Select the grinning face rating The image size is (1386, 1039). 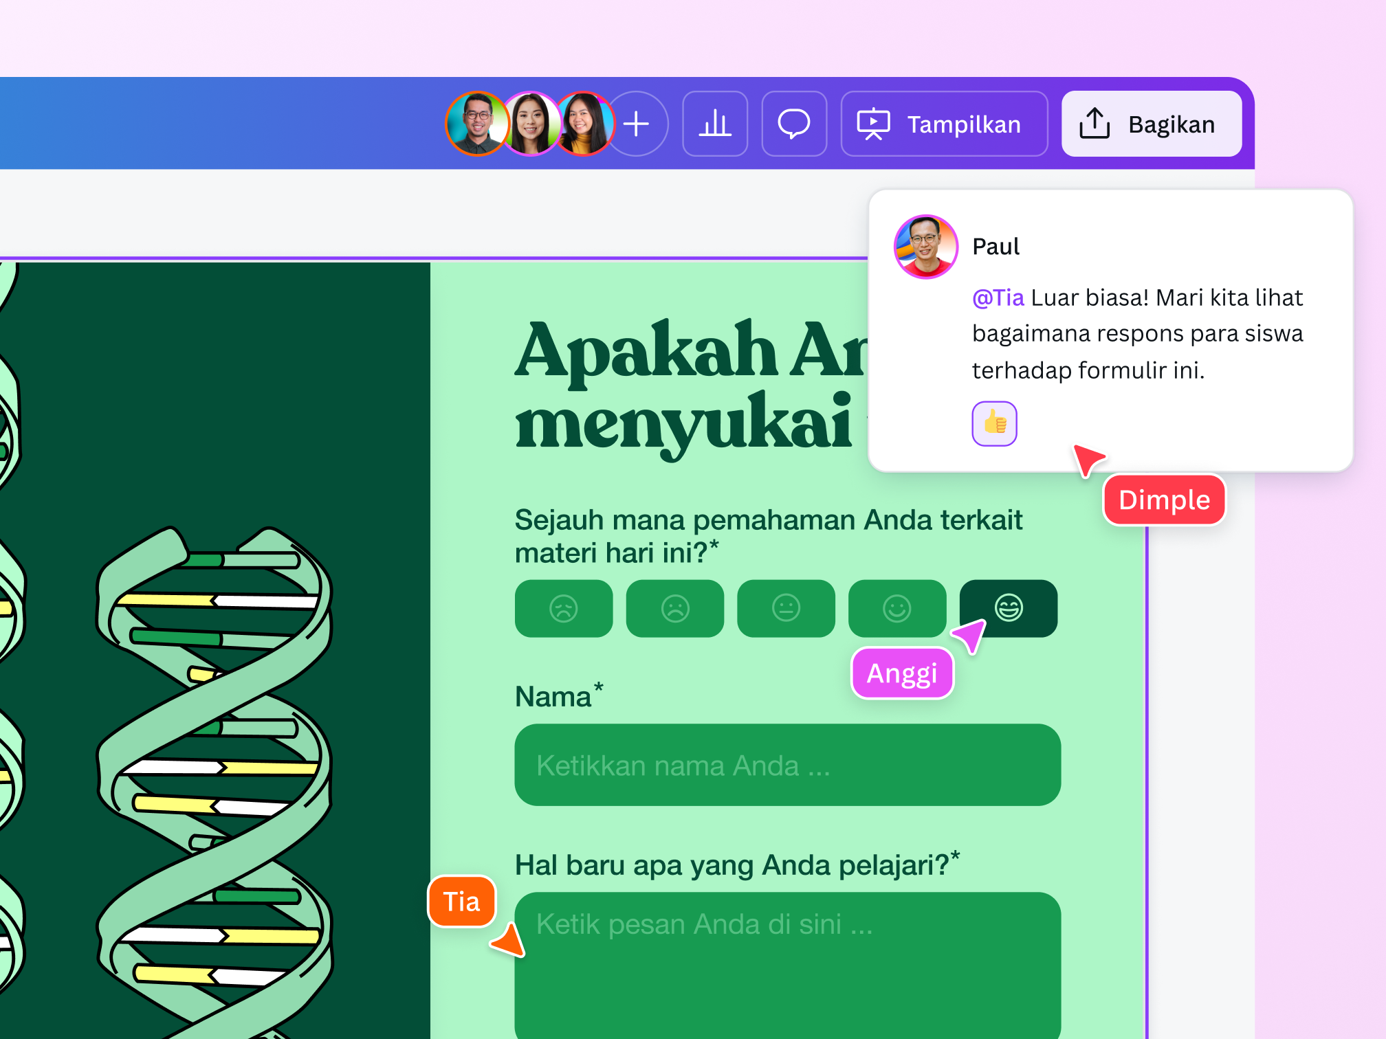coord(1009,607)
